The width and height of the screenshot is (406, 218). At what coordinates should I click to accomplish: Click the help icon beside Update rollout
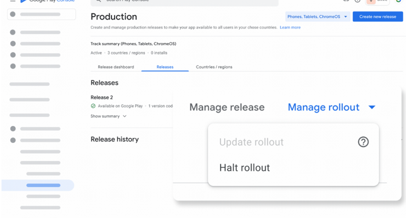tap(363, 142)
